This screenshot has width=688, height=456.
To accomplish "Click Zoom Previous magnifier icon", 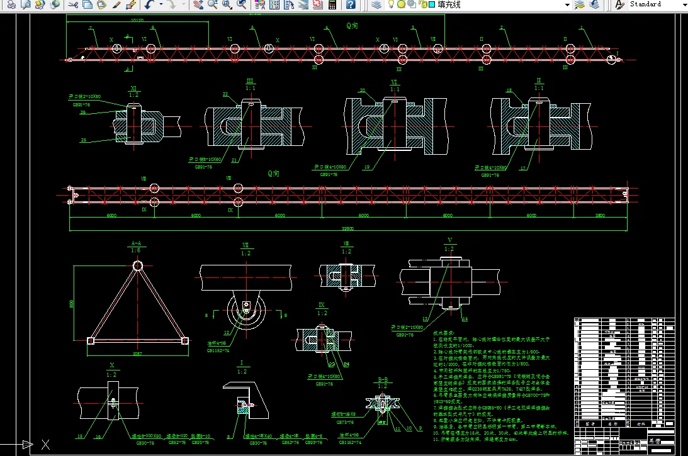I will [x=241, y=4].
